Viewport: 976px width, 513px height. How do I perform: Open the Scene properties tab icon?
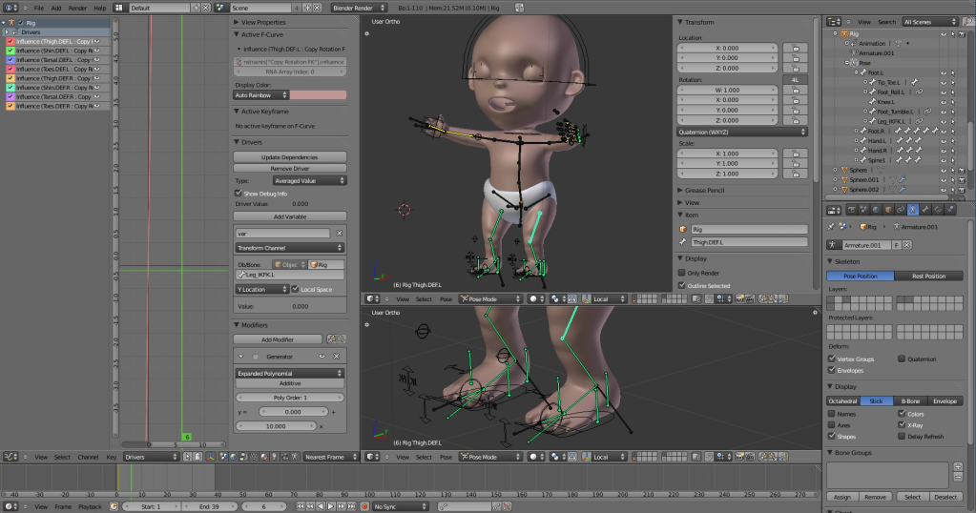click(x=864, y=210)
